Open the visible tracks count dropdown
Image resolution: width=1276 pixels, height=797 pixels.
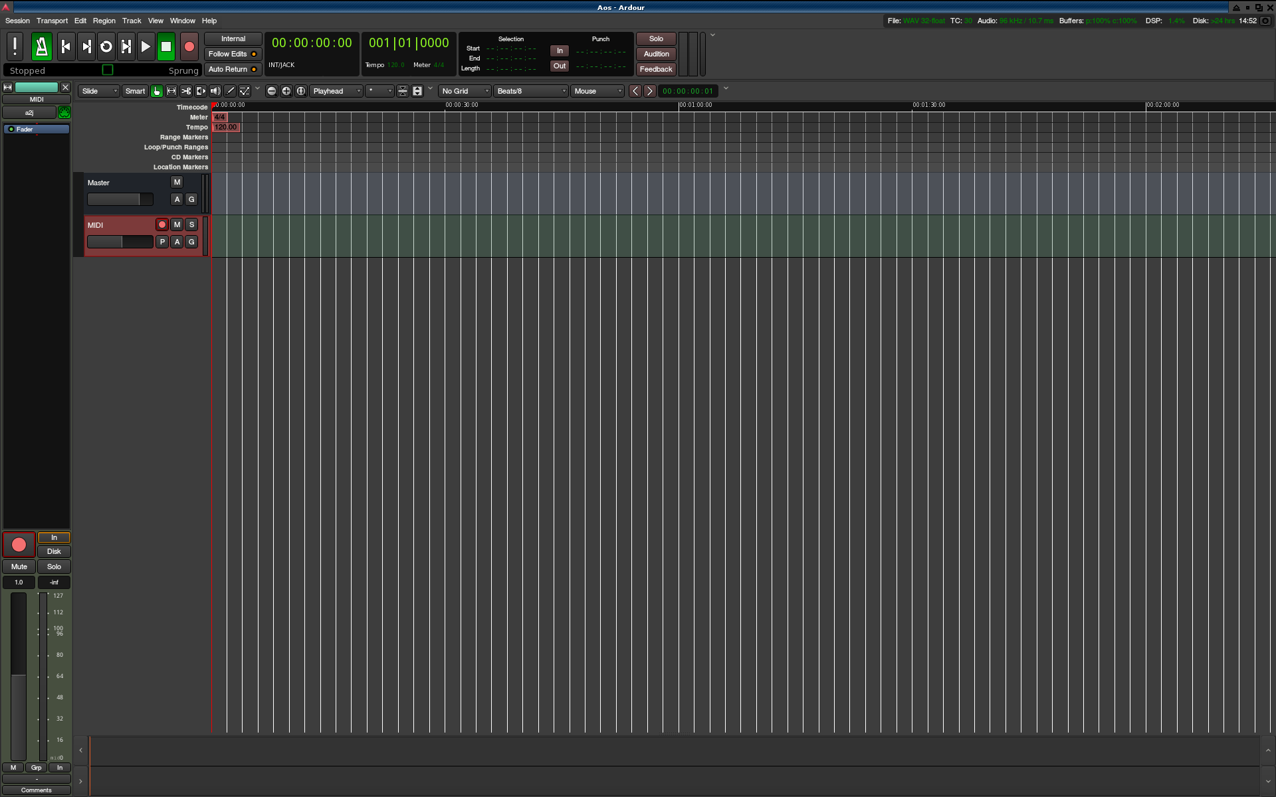click(380, 91)
